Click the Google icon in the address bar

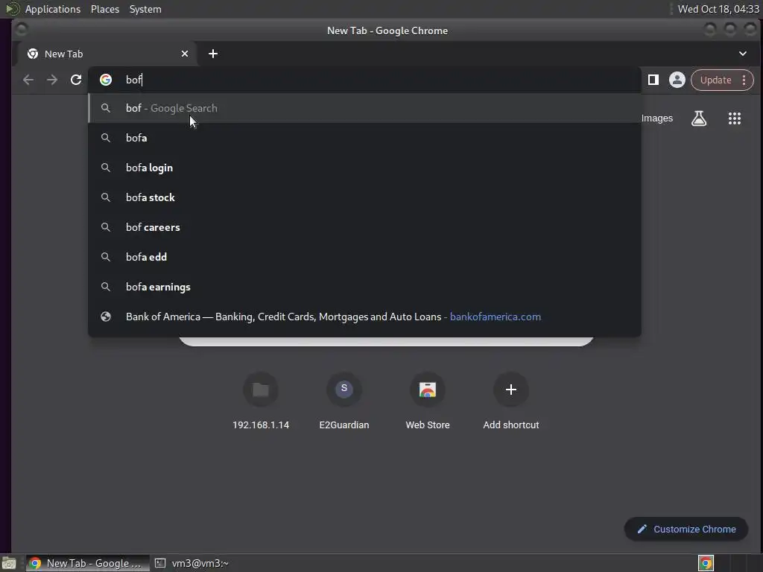point(106,80)
